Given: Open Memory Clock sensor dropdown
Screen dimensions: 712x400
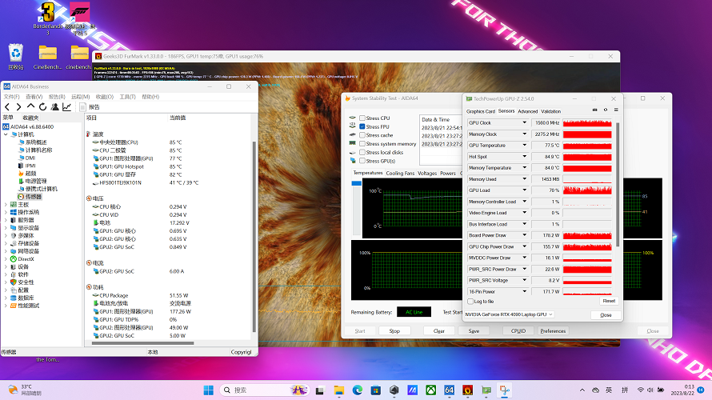Looking at the screenshot, I should [525, 134].
